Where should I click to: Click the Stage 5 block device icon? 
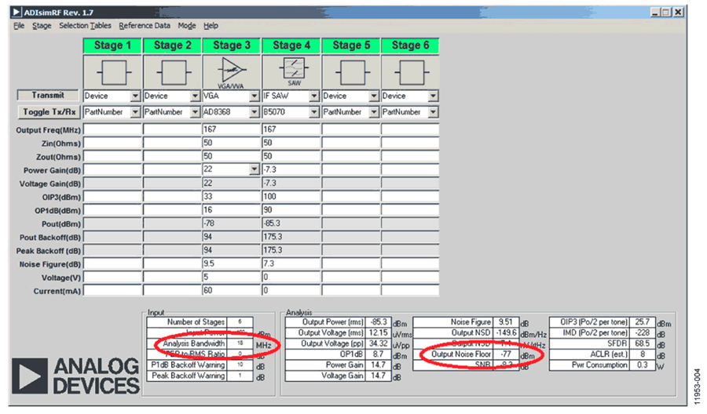351,72
